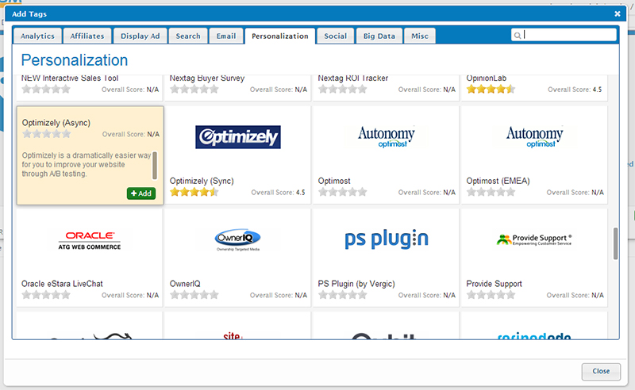
Task: Close the Add Tags dialog via Close button
Action: (601, 371)
